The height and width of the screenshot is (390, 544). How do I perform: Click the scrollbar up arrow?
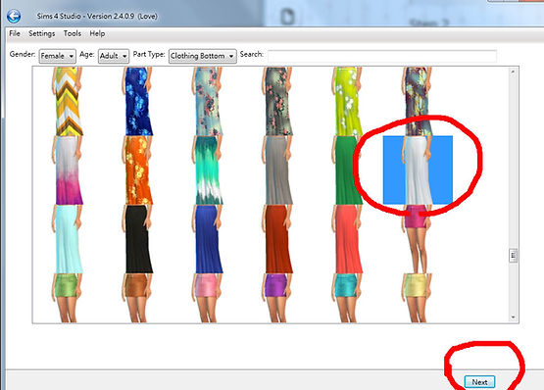tap(513, 72)
